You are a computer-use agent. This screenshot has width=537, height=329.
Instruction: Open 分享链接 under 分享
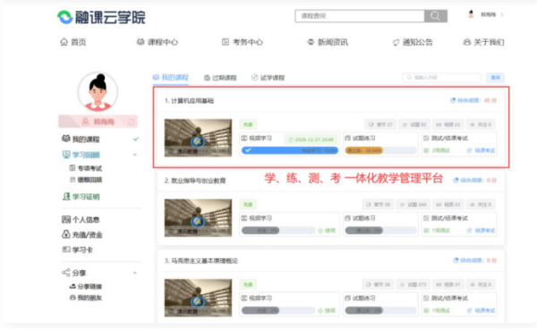coord(86,286)
